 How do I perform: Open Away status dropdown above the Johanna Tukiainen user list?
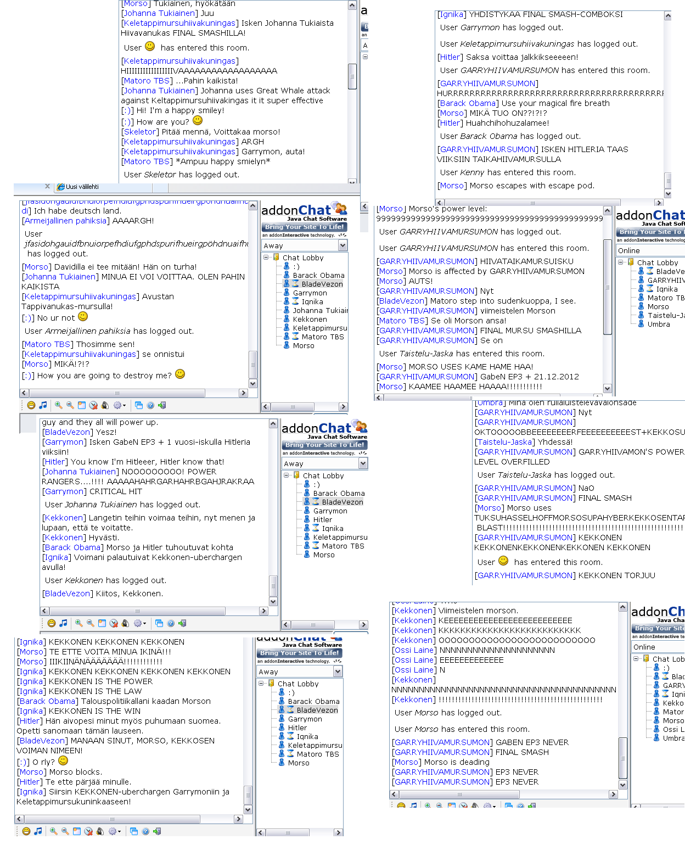[305, 245]
